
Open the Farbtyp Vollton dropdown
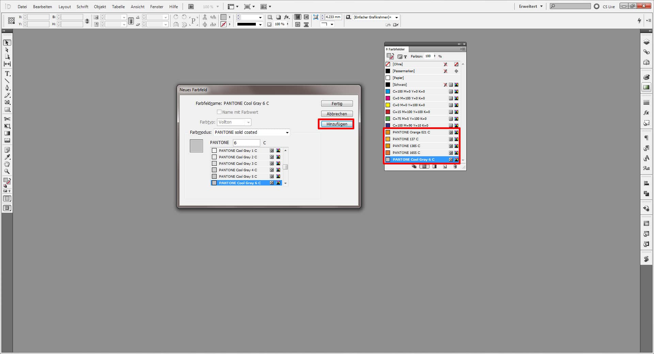pos(248,122)
